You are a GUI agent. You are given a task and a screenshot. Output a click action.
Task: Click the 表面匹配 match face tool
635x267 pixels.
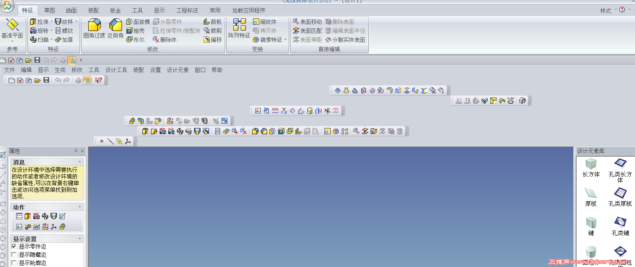click(307, 31)
